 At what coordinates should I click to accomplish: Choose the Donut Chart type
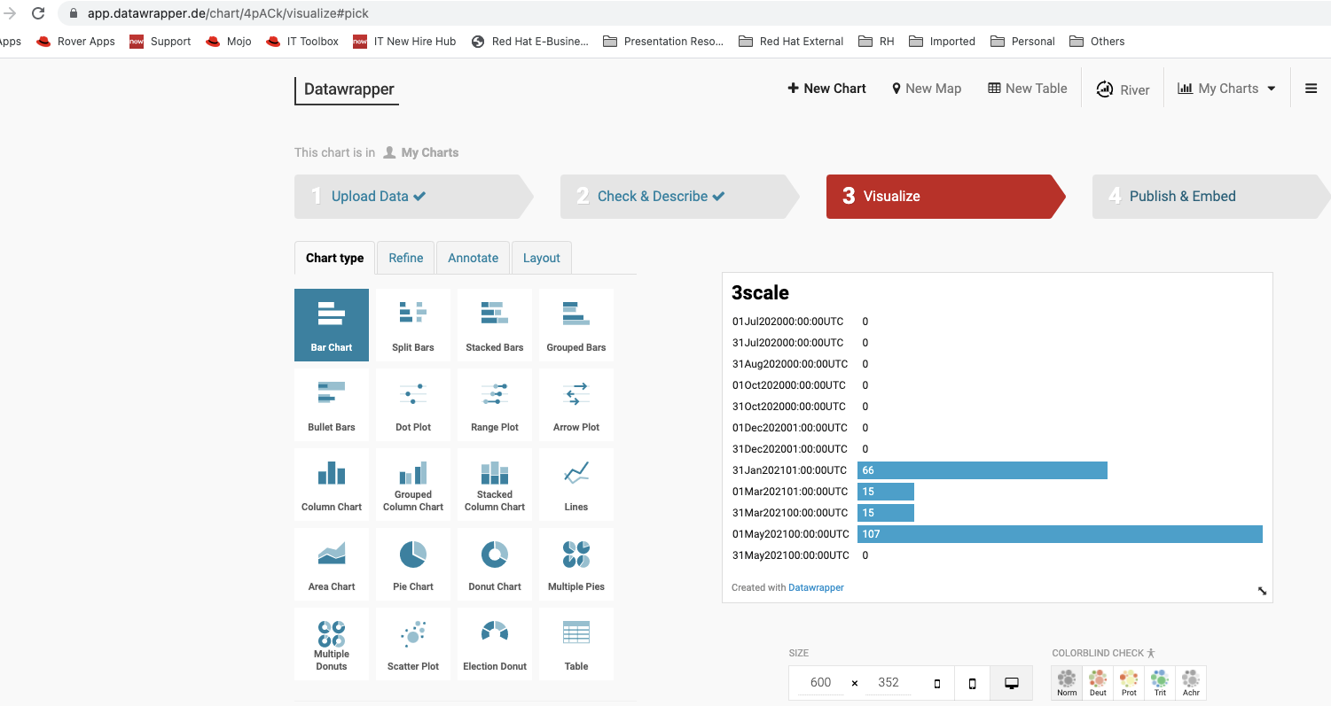pos(495,564)
